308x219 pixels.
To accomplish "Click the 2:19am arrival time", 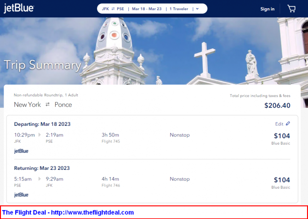I will [x=54, y=135].
